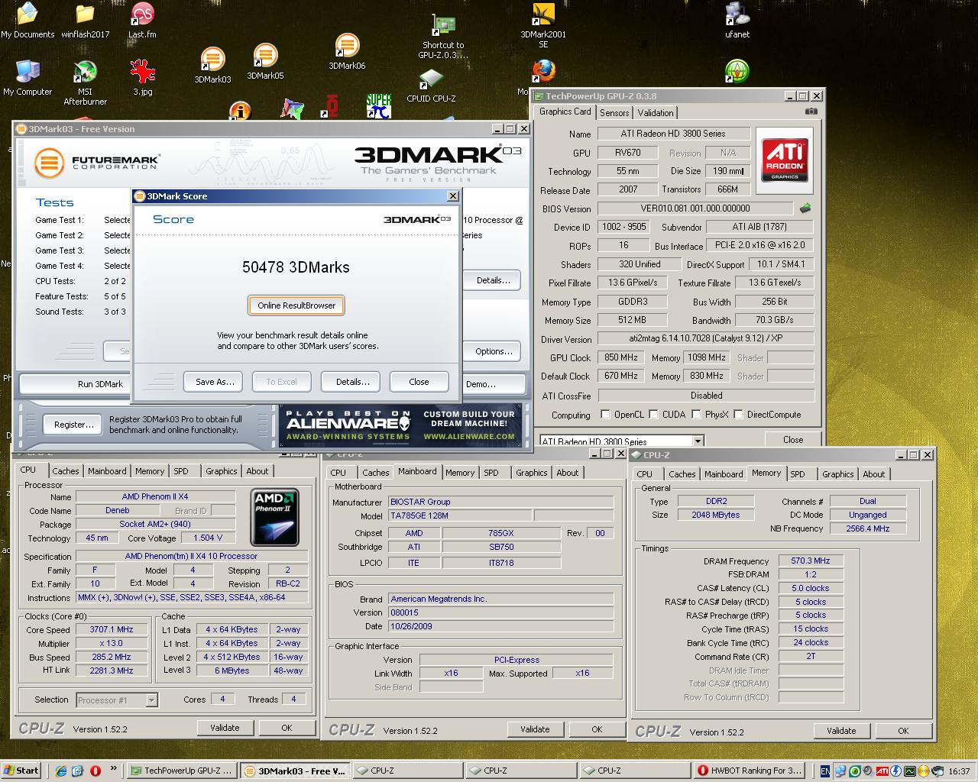Switch to TechPowerUp GPU-Z taskbar item
Viewport: 978px width, 782px height.
click(181, 771)
